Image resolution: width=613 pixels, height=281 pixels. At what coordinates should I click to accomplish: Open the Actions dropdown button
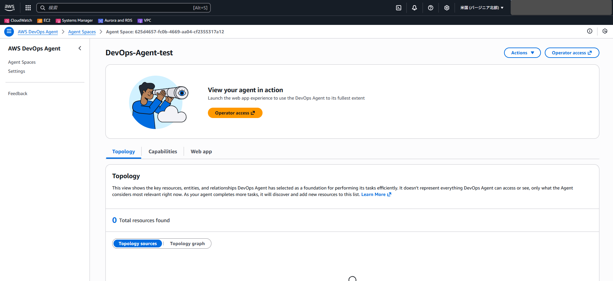522,53
